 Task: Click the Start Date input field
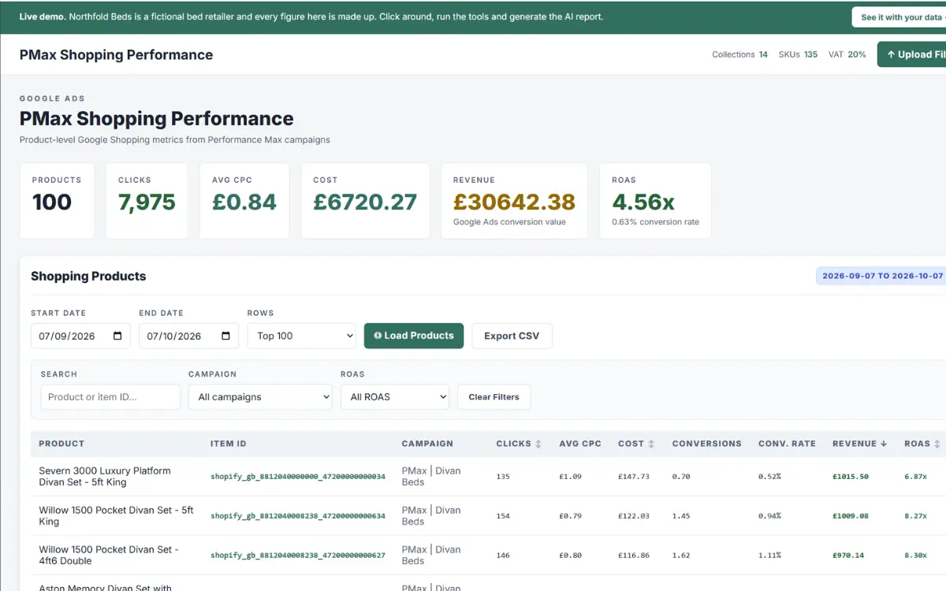click(80, 336)
